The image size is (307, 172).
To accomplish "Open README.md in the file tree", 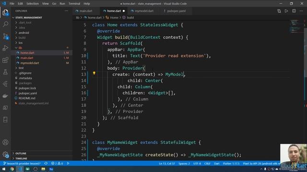I will pos(27,98).
